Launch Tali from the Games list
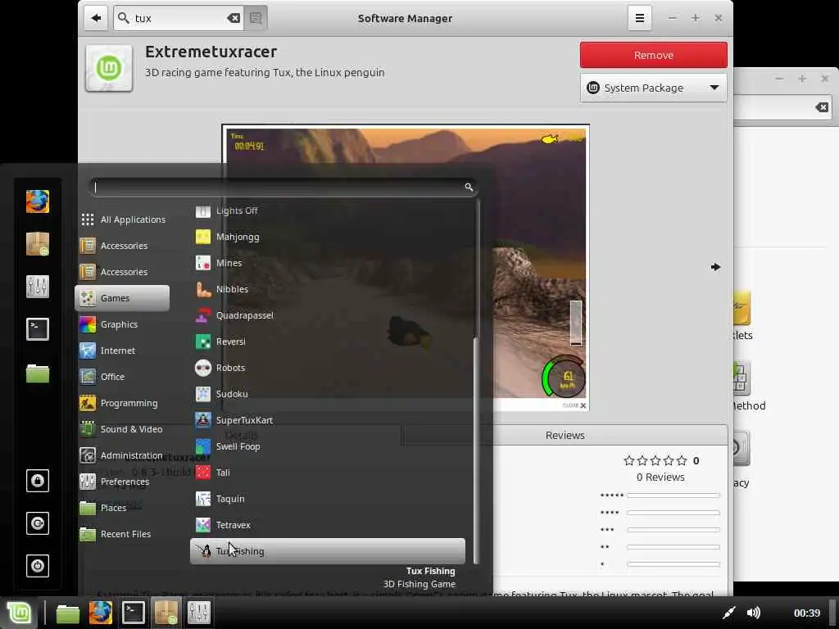The width and height of the screenshot is (839, 629). [x=328, y=473]
